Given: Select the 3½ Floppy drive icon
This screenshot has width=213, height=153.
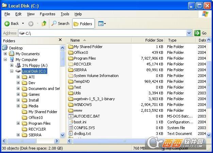Looking at the screenshot, I should click(18, 65).
